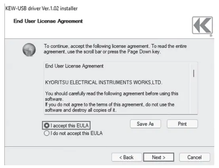Click 'software and destroy all copies of it.' line
This screenshot has height=168, width=219.
(80, 110)
